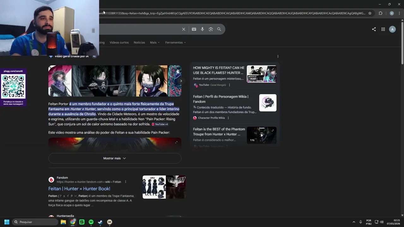This screenshot has width=404, height=227.
Task: Expand the embedded video to fullscreen
Action: click(x=176, y=142)
